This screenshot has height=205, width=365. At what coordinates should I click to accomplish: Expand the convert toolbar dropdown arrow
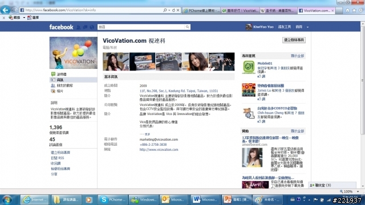tap(24, 18)
